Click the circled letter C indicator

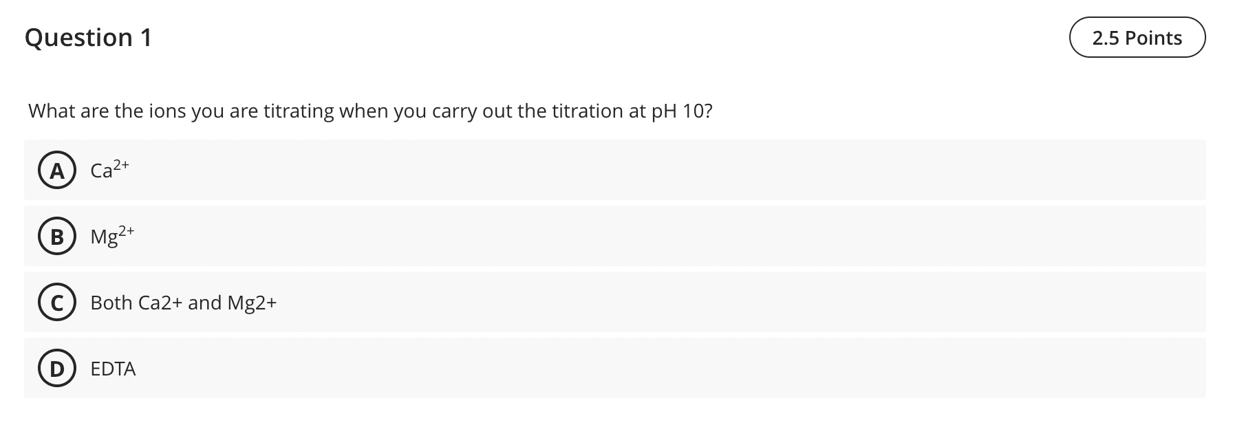coord(56,303)
